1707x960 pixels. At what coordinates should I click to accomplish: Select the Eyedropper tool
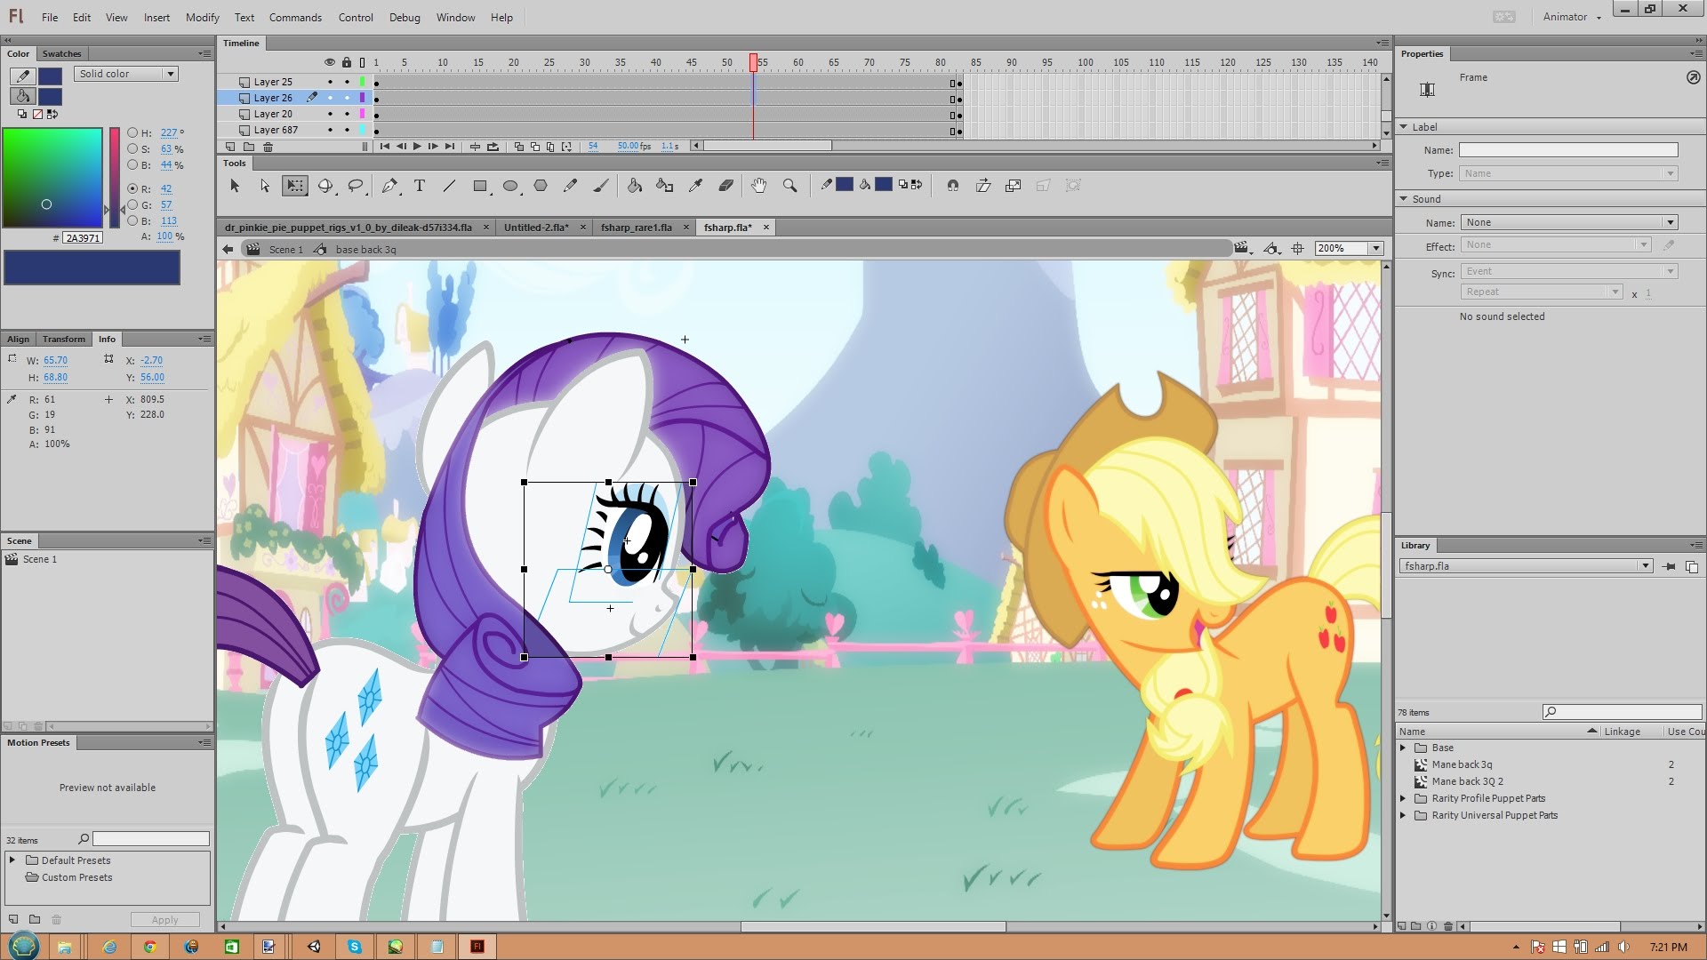[696, 186]
